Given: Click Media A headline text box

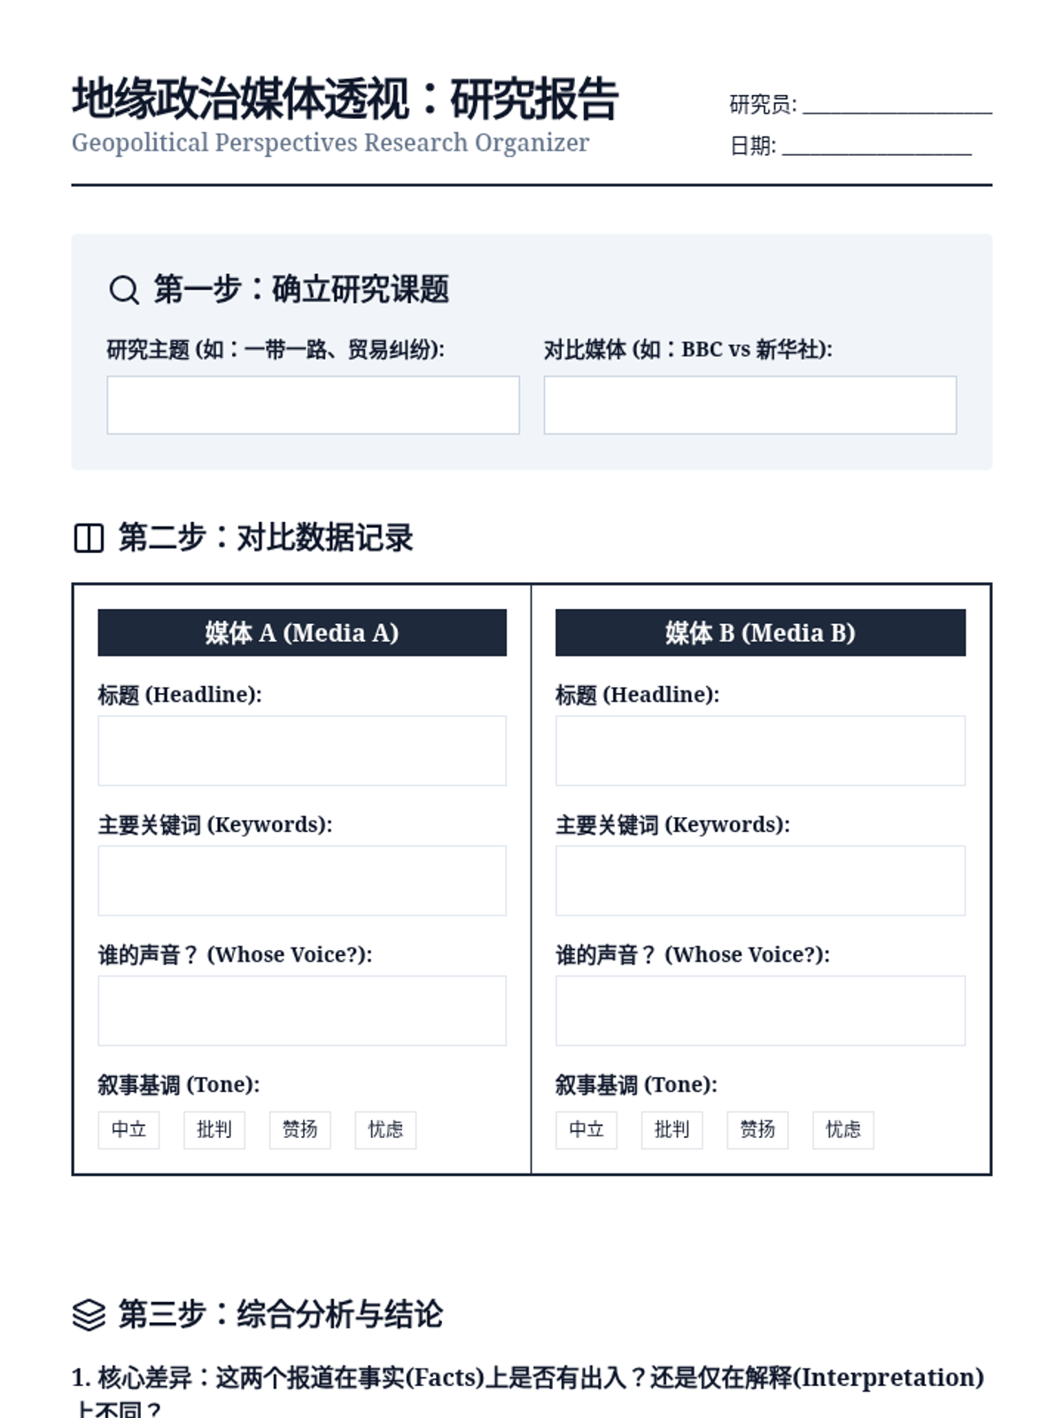Looking at the screenshot, I should pyautogui.click(x=302, y=751).
